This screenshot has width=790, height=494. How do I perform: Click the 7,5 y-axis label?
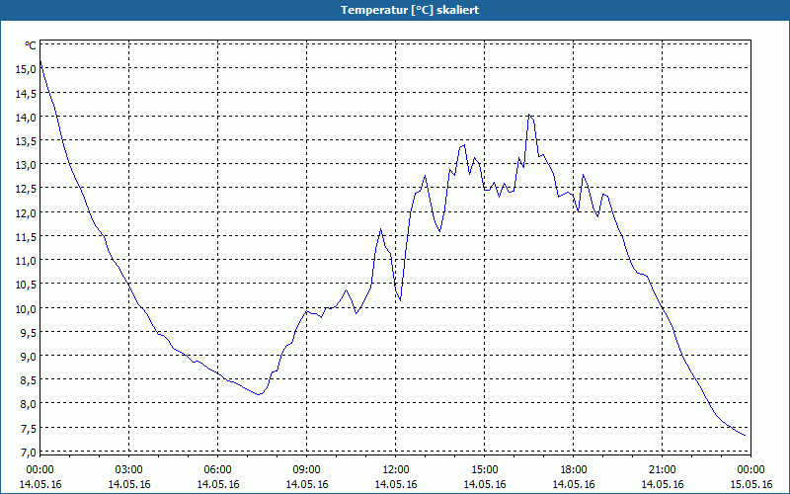click(x=28, y=429)
